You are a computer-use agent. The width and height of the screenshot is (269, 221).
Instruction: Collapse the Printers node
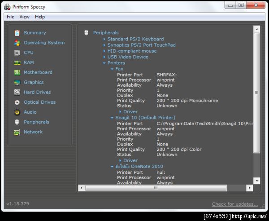[x=104, y=63]
